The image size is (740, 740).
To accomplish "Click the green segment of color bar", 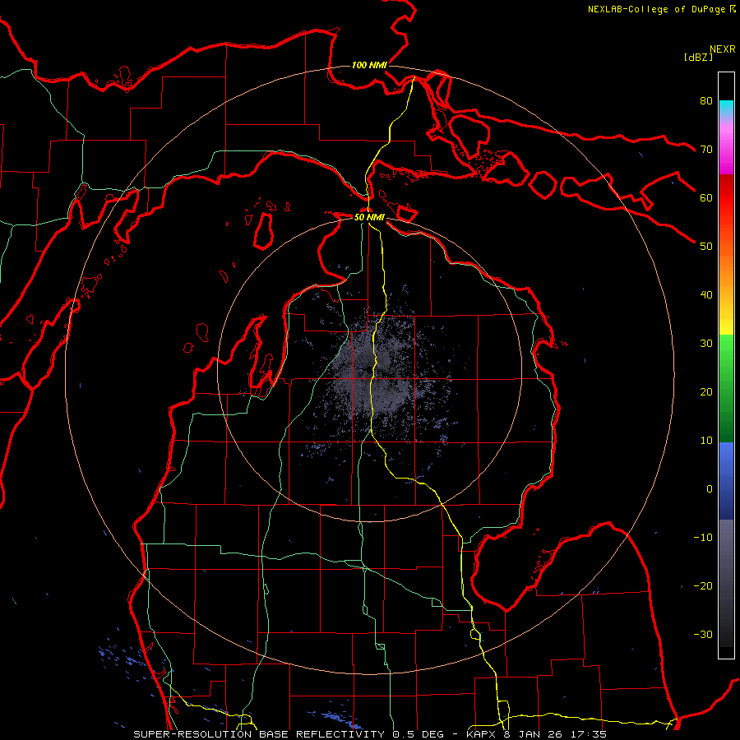I will click(x=726, y=388).
